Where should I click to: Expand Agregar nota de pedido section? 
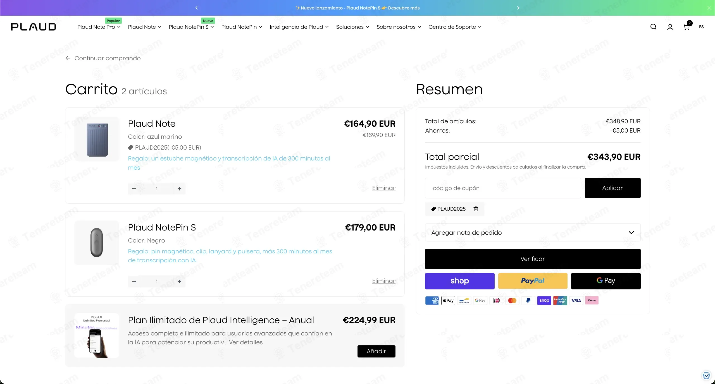(x=533, y=232)
